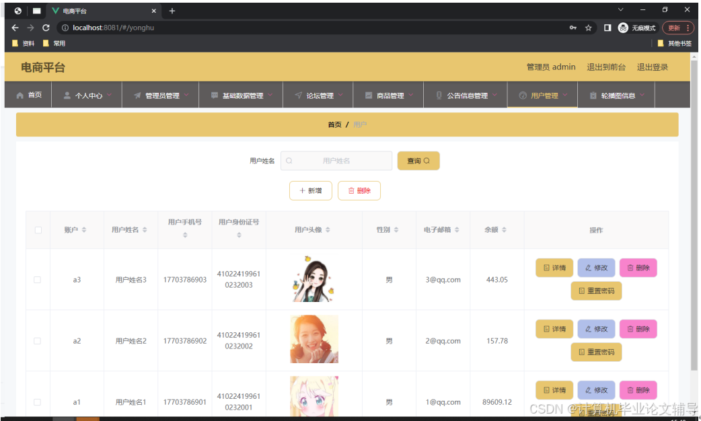Click the search icon inside 用户姓名 field
The image size is (701, 421).
tap(289, 161)
